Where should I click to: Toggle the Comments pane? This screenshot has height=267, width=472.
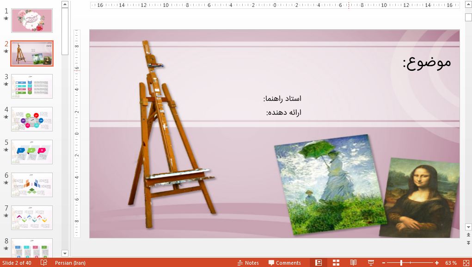point(285,262)
